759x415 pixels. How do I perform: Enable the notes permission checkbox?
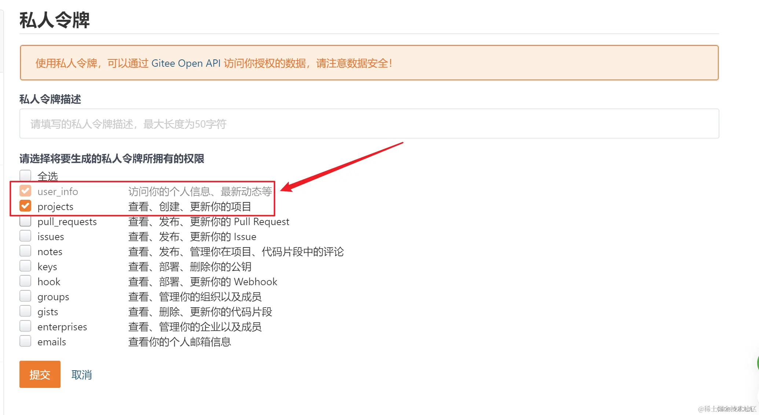tap(25, 251)
